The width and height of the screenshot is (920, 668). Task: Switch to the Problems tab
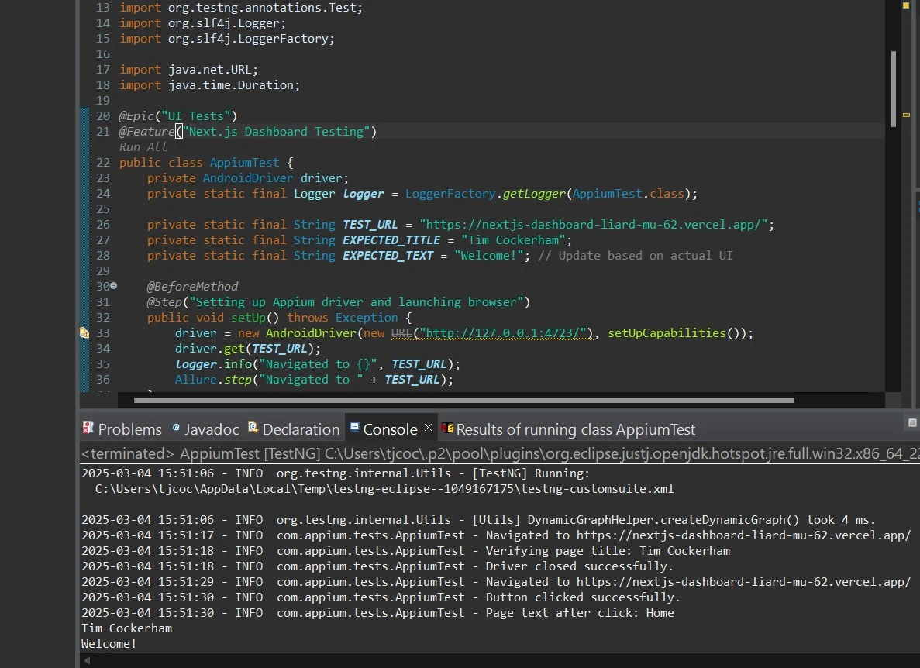click(129, 429)
